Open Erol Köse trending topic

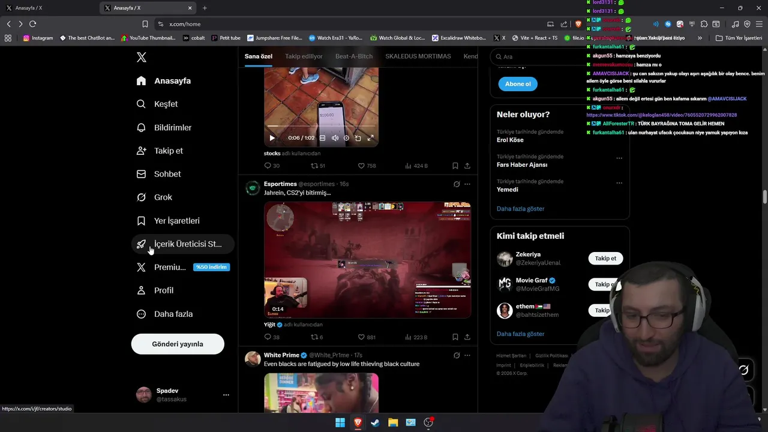click(510, 140)
